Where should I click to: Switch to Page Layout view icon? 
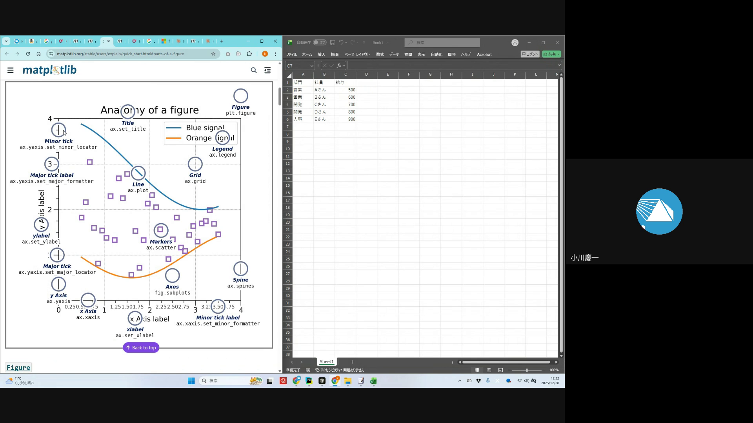coord(489,370)
